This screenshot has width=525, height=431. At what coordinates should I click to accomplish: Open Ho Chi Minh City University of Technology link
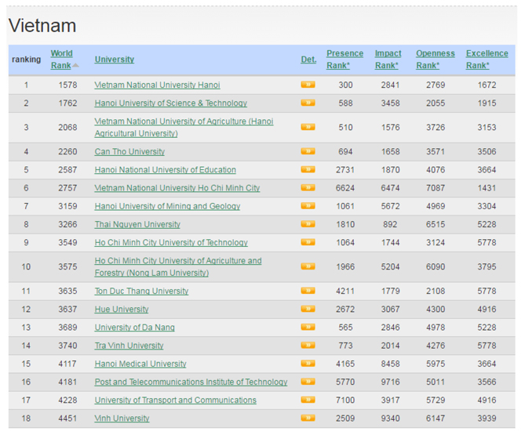[171, 242]
